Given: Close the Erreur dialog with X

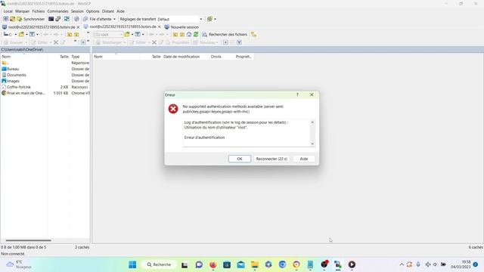Looking at the screenshot, I should pyautogui.click(x=312, y=94).
